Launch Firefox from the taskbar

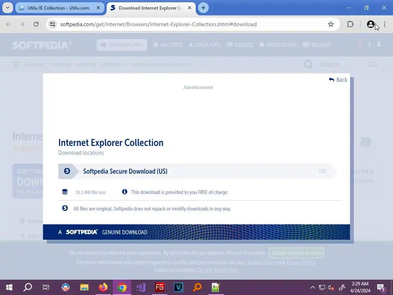point(103,287)
